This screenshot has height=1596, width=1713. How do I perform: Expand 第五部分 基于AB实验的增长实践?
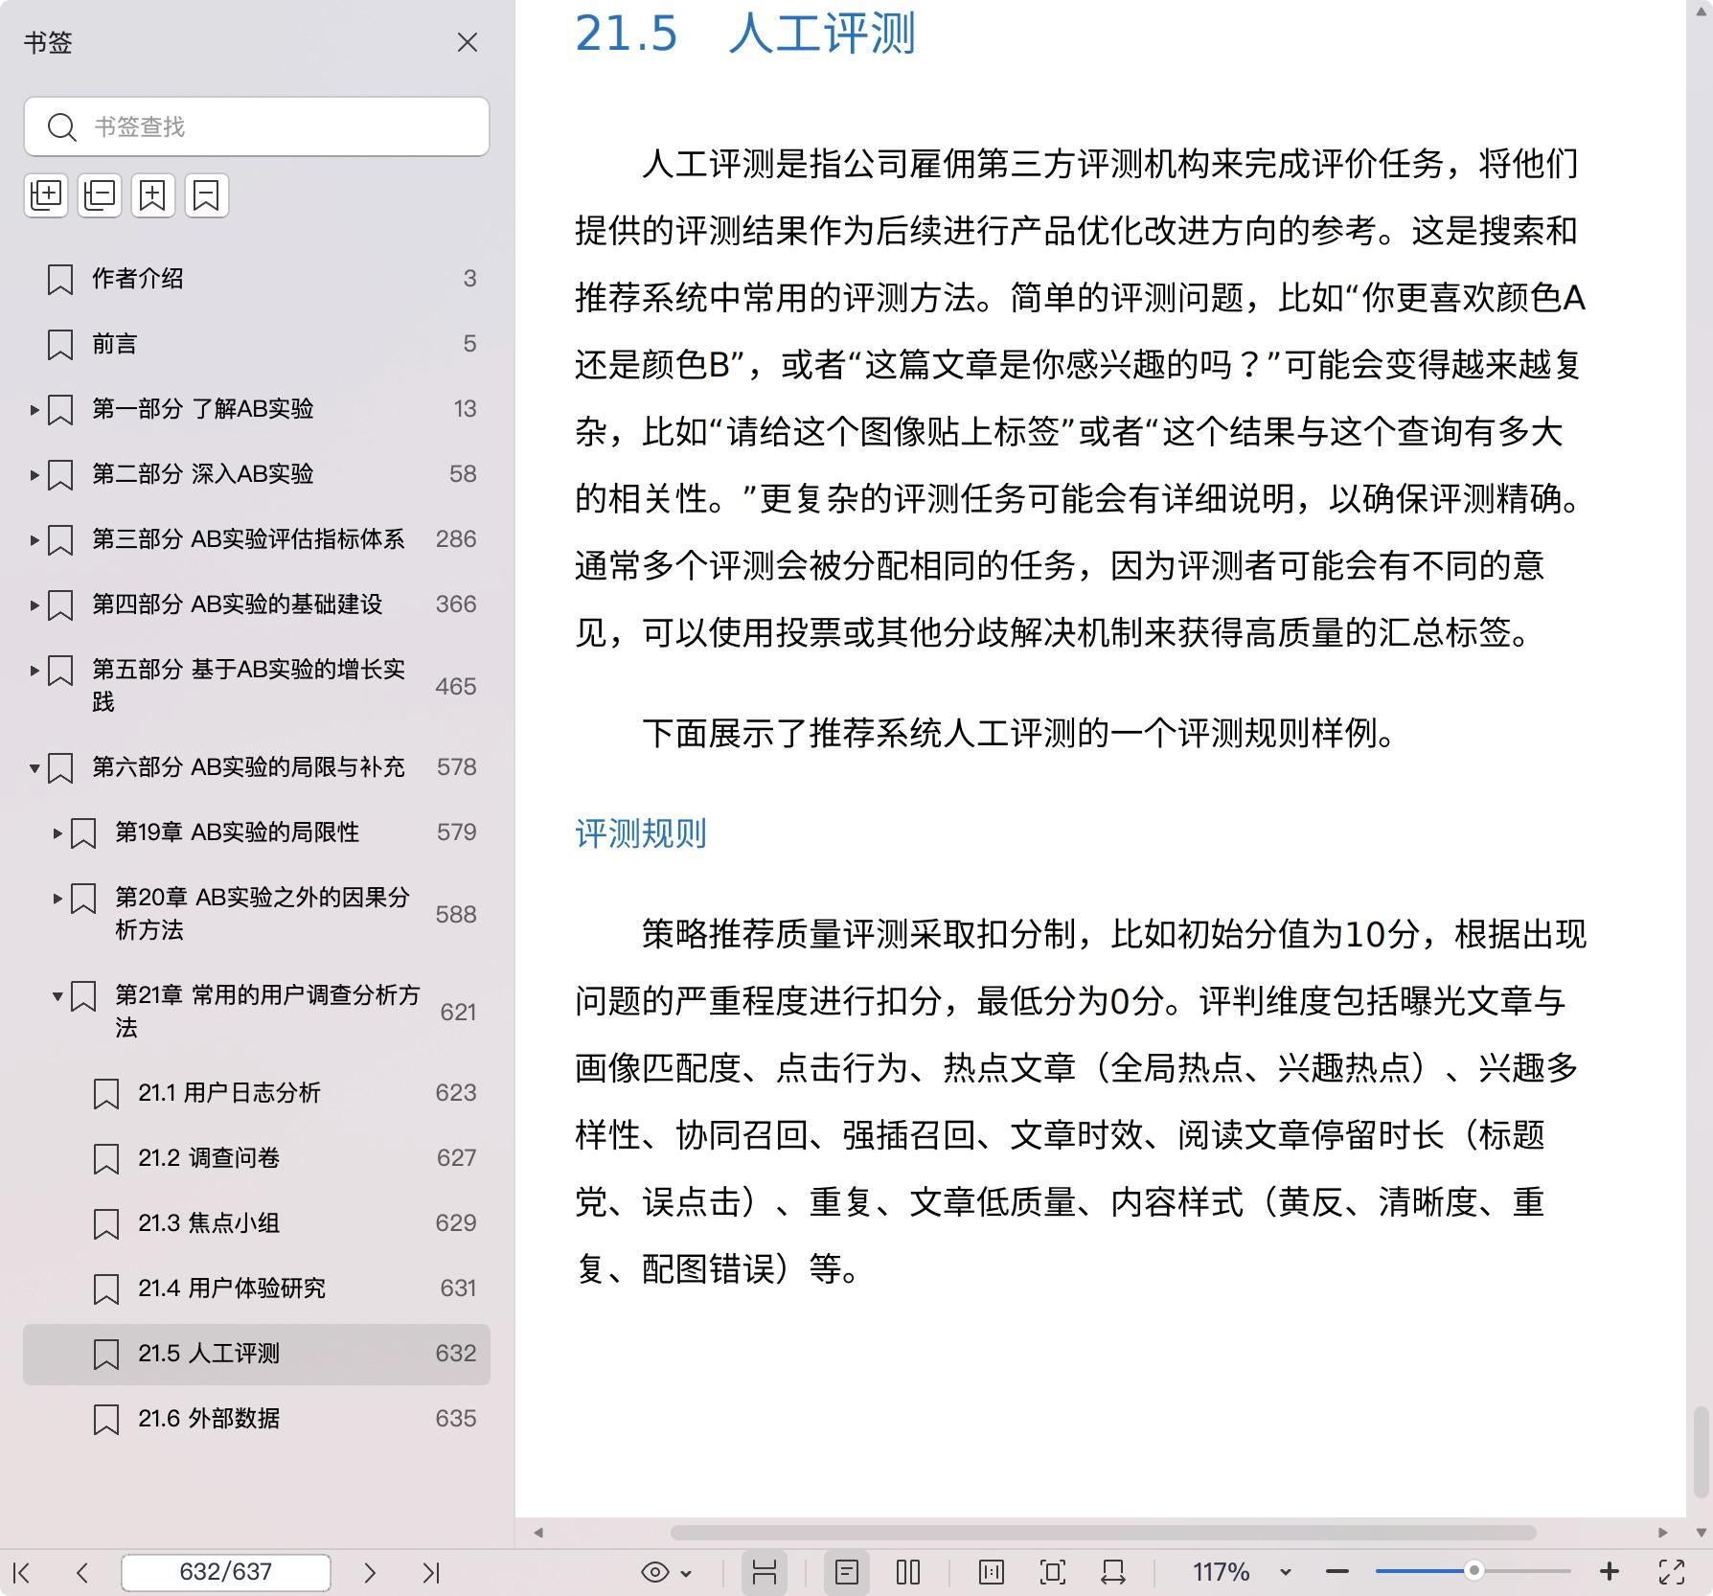[x=34, y=671]
